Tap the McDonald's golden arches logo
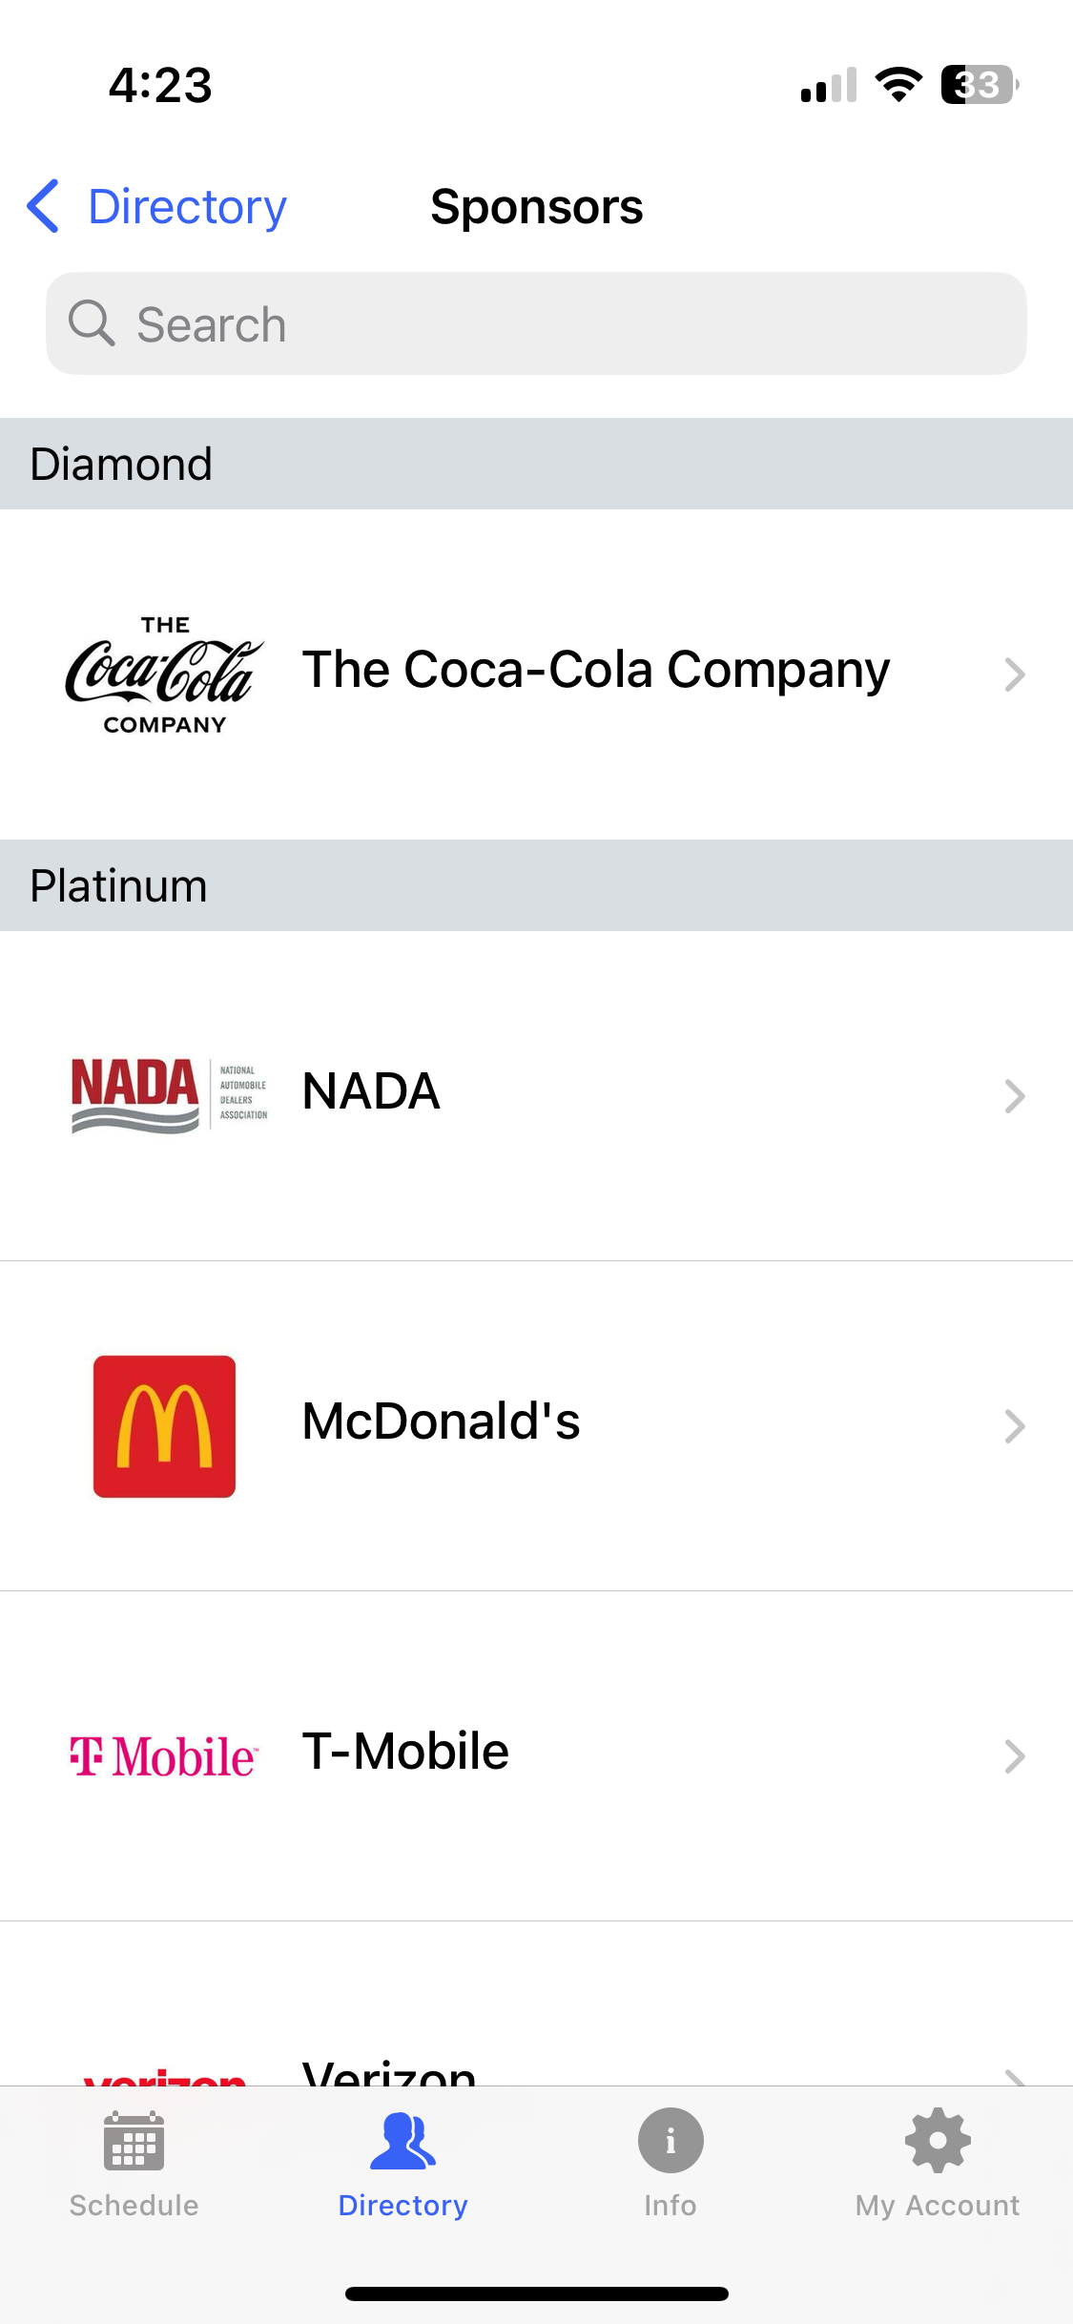This screenshot has height=2324, width=1073. [164, 1425]
